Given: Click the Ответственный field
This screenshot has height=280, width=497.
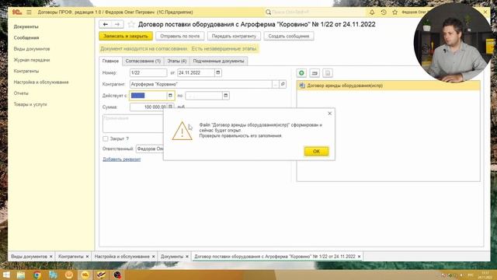Looking at the screenshot, I should 150,149.
